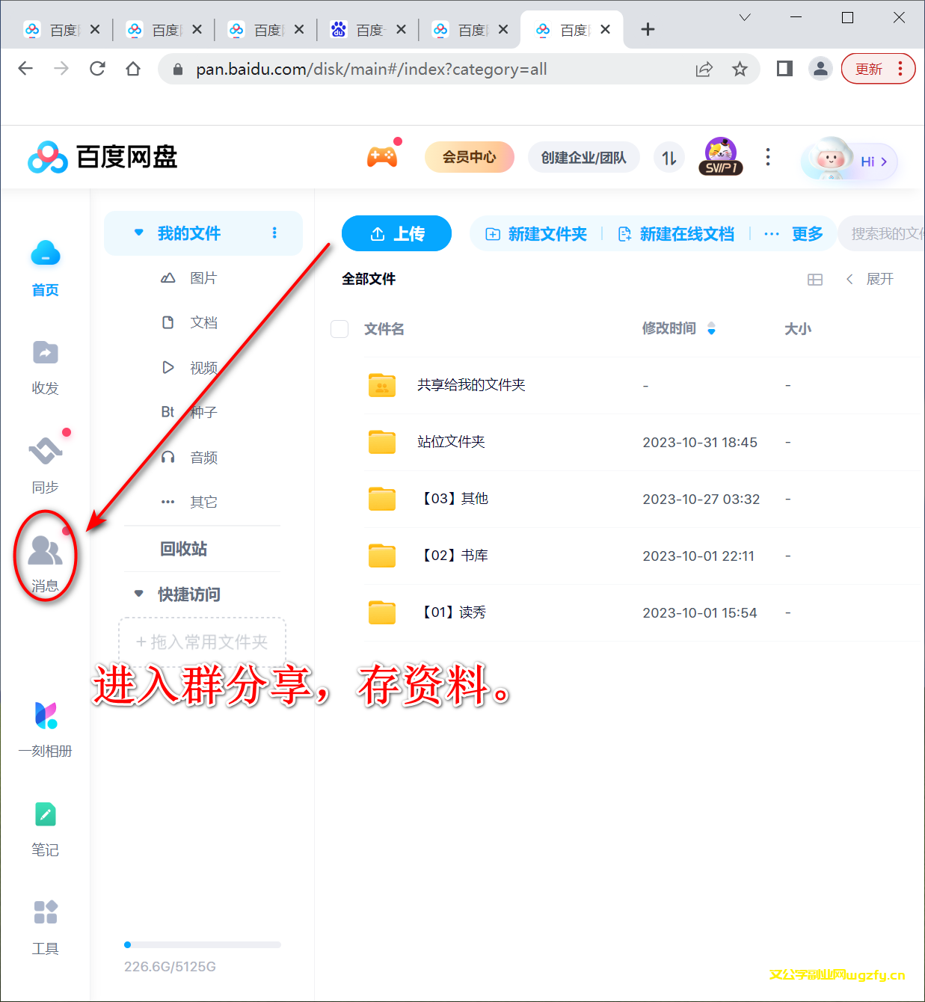
Task: Click the game controller icon in header
Action: [382, 157]
